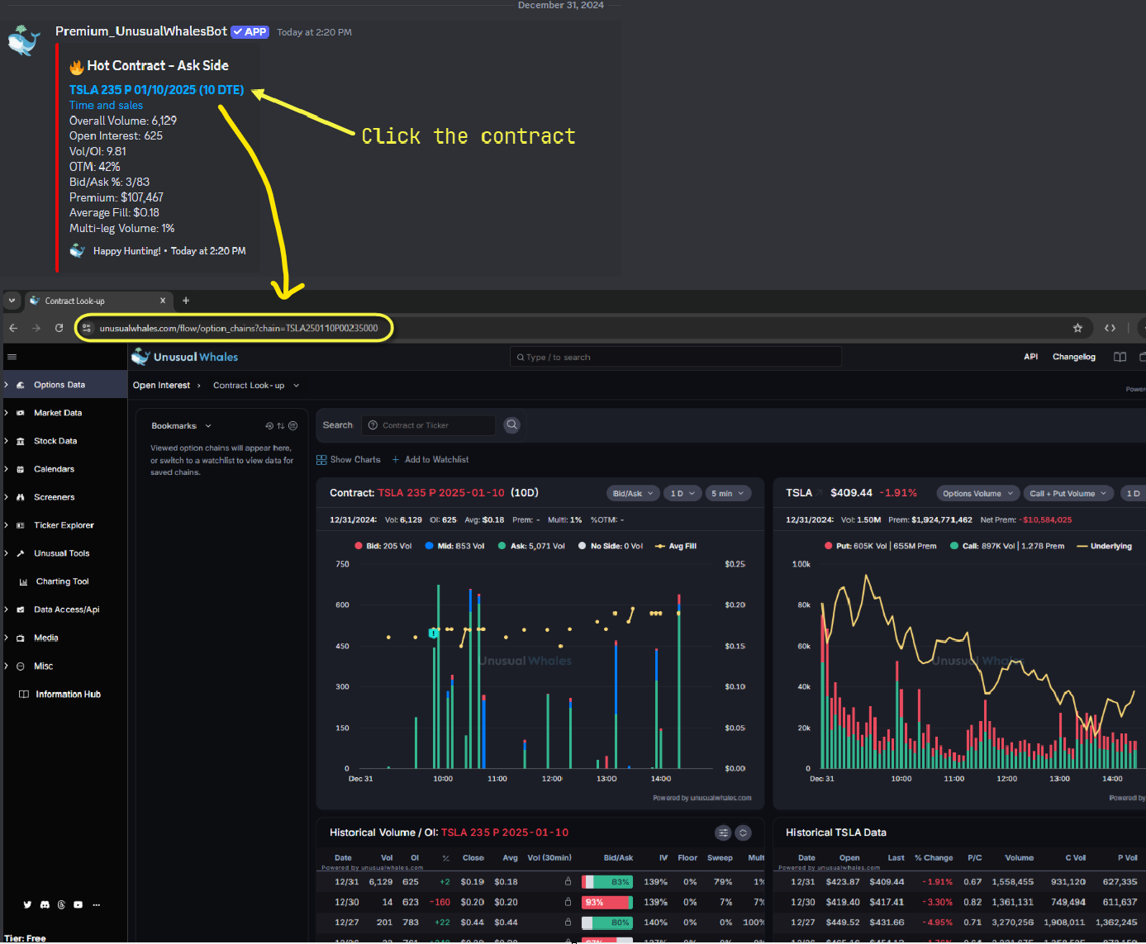Click the site info icon in address bar
This screenshot has height=944, width=1146.
pyautogui.click(x=87, y=328)
